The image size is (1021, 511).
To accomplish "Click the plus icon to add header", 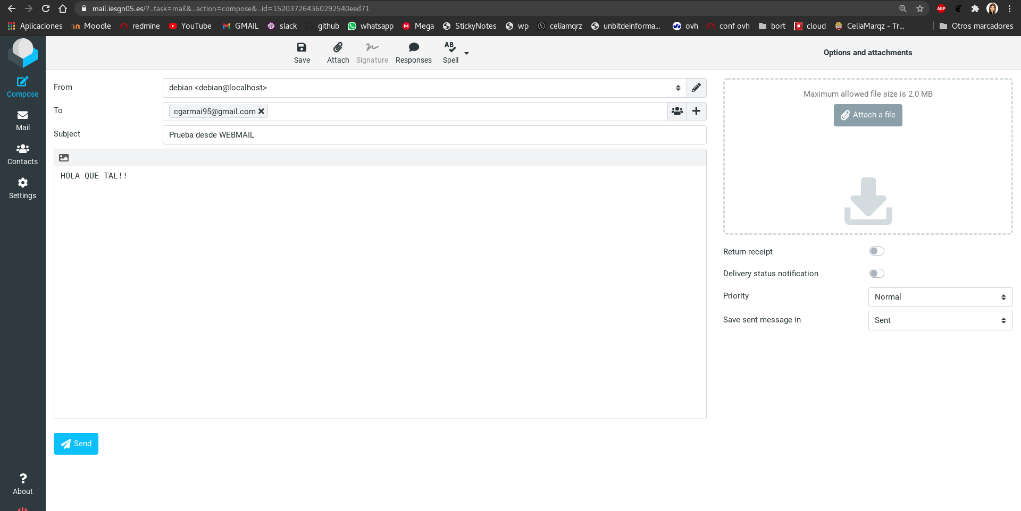I will pyautogui.click(x=696, y=111).
